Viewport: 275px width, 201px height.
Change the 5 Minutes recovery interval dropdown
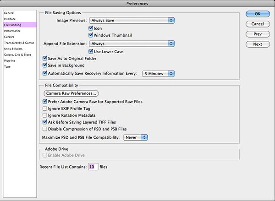[158, 74]
